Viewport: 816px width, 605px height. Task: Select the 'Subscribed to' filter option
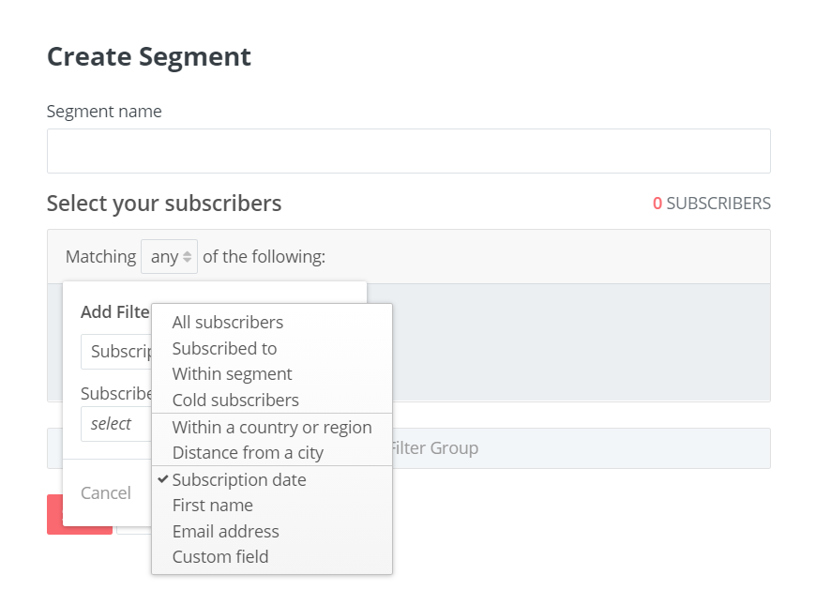(225, 348)
